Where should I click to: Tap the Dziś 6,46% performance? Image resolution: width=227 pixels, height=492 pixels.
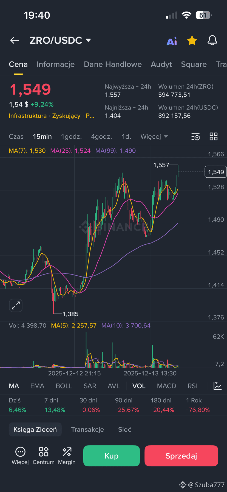pos(17,405)
